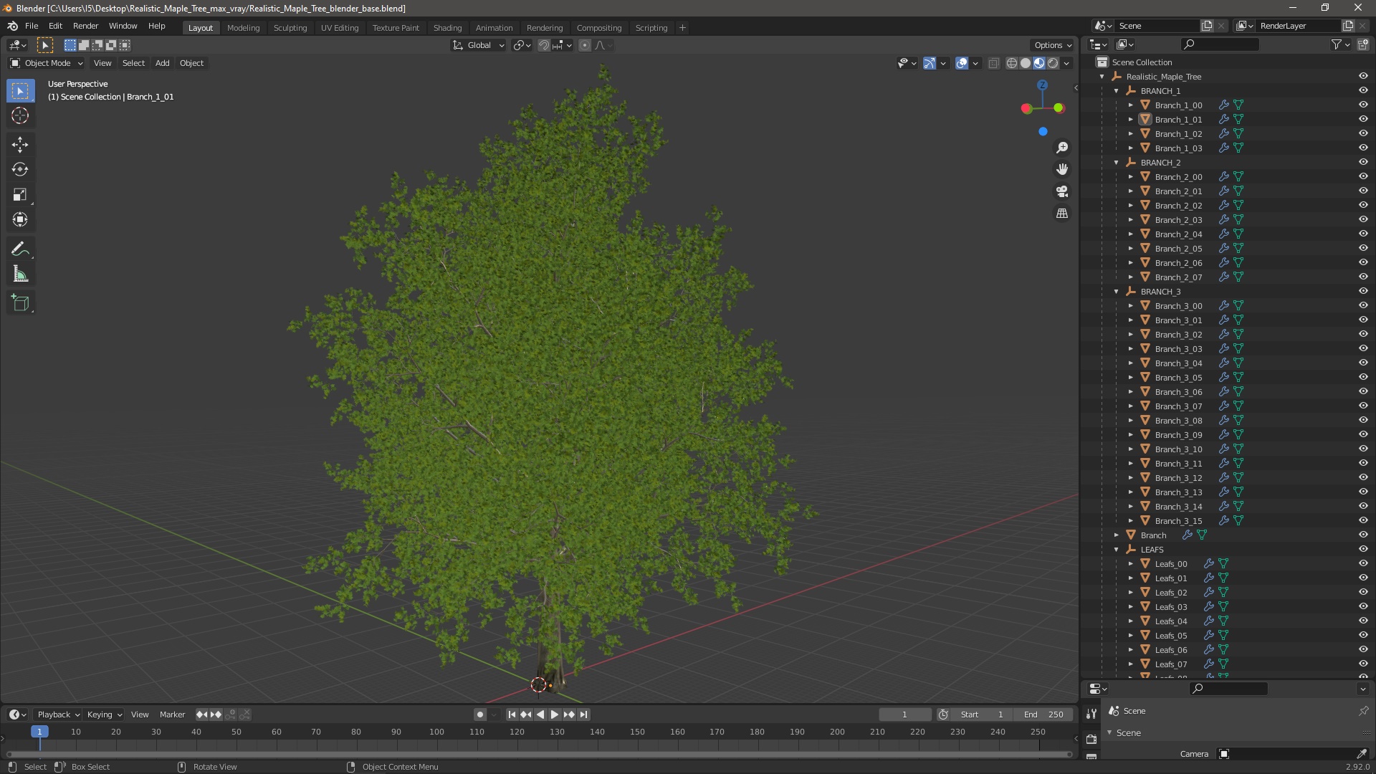Click the End frame field
The width and height of the screenshot is (1376, 774).
click(x=1043, y=715)
